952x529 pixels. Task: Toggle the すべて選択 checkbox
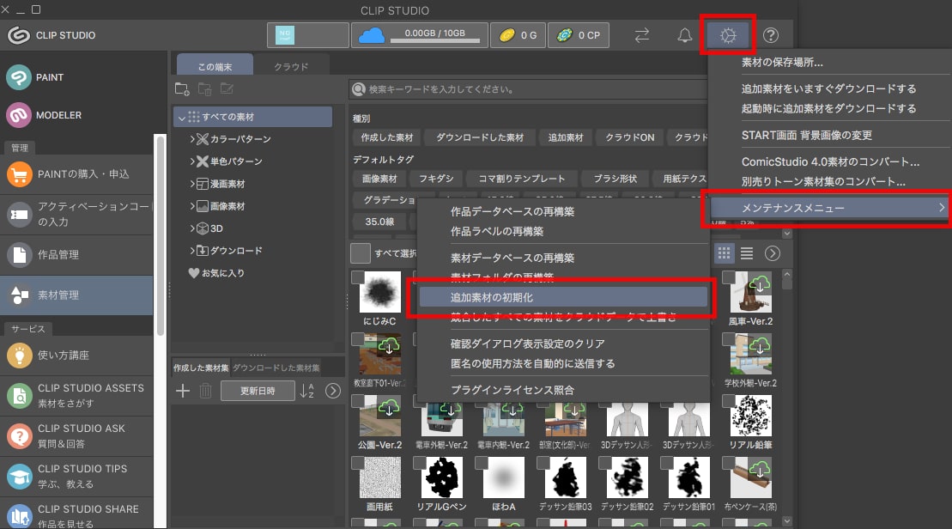(x=360, y=253)
